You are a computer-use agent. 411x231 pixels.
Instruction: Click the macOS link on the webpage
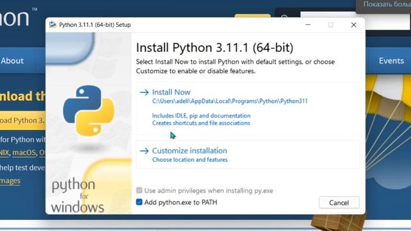pos(24,153)
